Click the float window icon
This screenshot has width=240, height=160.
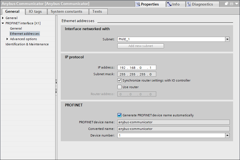click(226, 4)
